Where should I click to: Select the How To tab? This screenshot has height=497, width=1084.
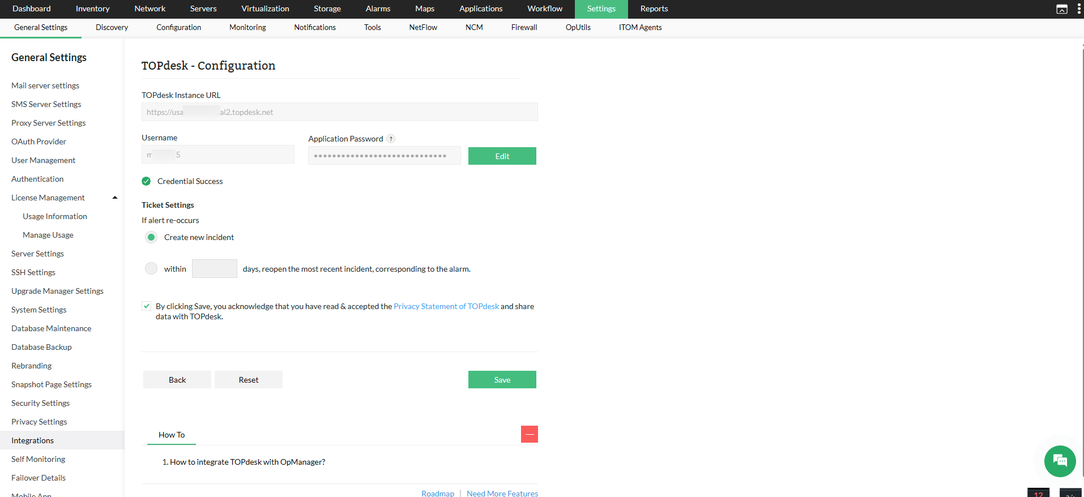[172, 435]
